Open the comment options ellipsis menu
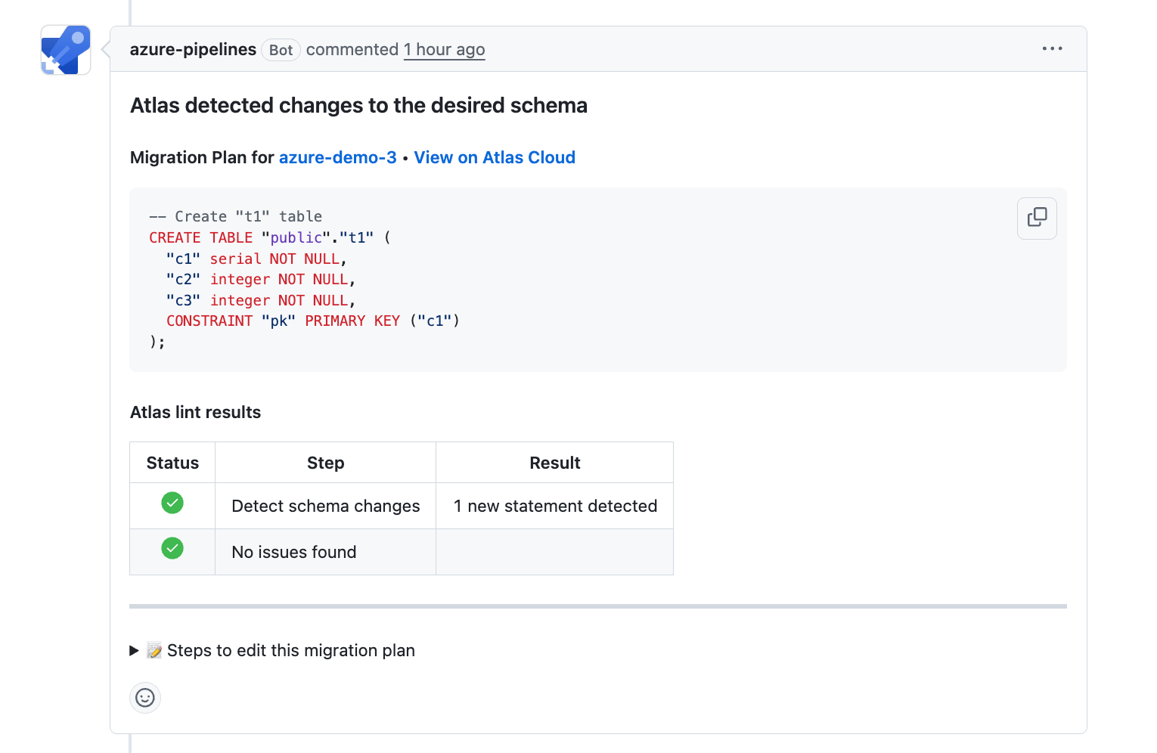Screen dimensions: 1157x753 pos(1052,48)
